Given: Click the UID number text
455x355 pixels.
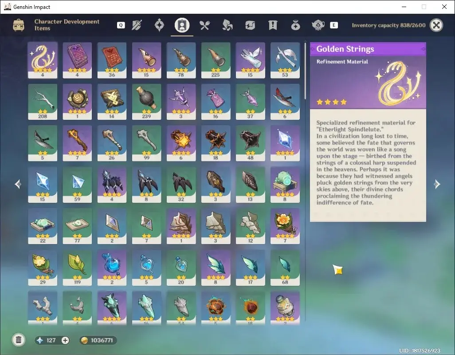Looking at the screenshot, I should (420, 351).
